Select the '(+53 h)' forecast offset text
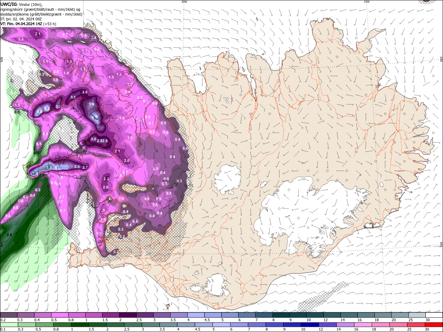Screen dimensions: 443x332 (x=50, y=24)
